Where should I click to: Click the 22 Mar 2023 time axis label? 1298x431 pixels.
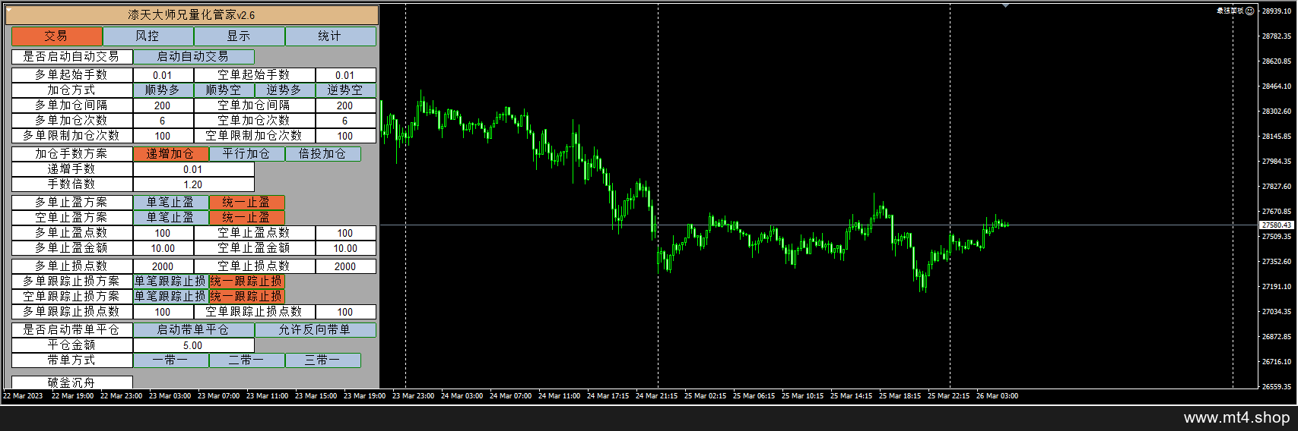[23, 395]
